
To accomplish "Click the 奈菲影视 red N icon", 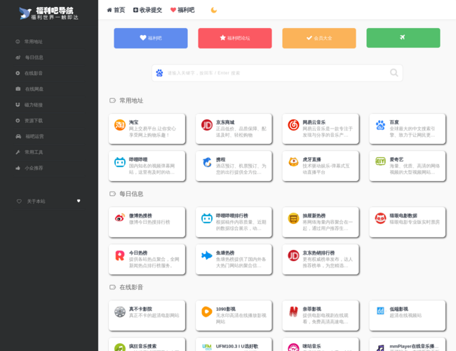I will tap(293, 312).
